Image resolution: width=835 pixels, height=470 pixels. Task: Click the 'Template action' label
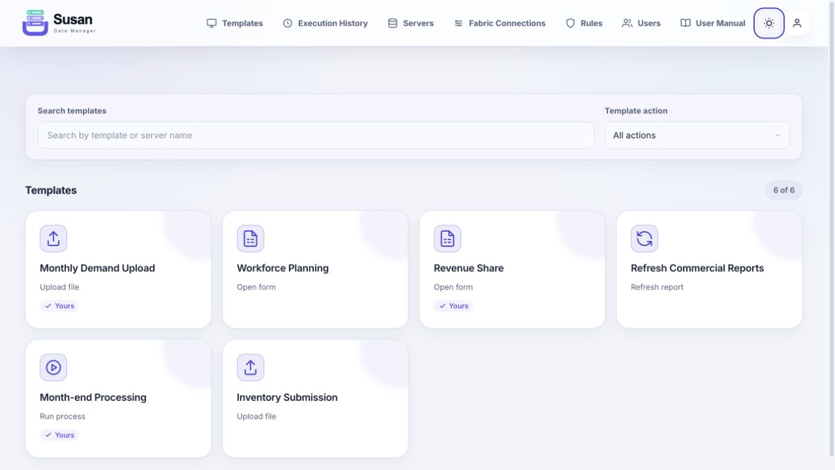point(636,111)
